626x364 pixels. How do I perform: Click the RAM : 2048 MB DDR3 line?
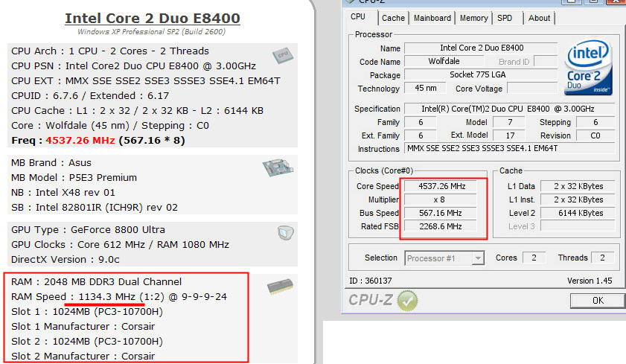[96, 282]
